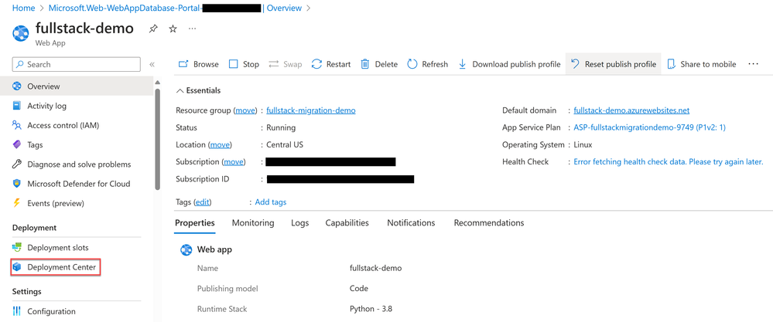Open the Capabilities tab
This screenshot has width=773, height=322.
click(x=347, y=222)
